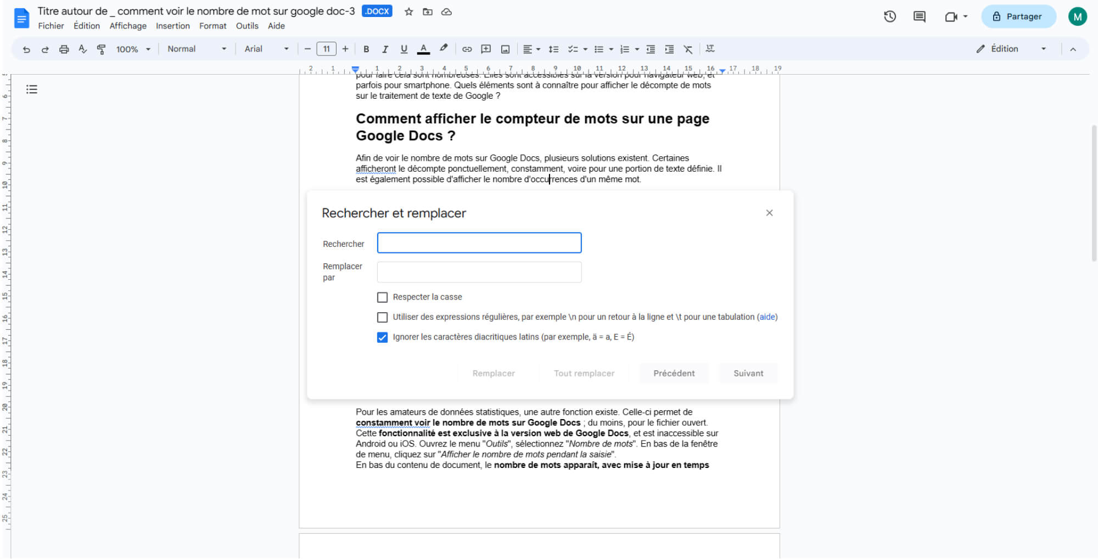This screenshot has height=559, width=1098.
Task: Star the document
Action: tap(408, 12)
